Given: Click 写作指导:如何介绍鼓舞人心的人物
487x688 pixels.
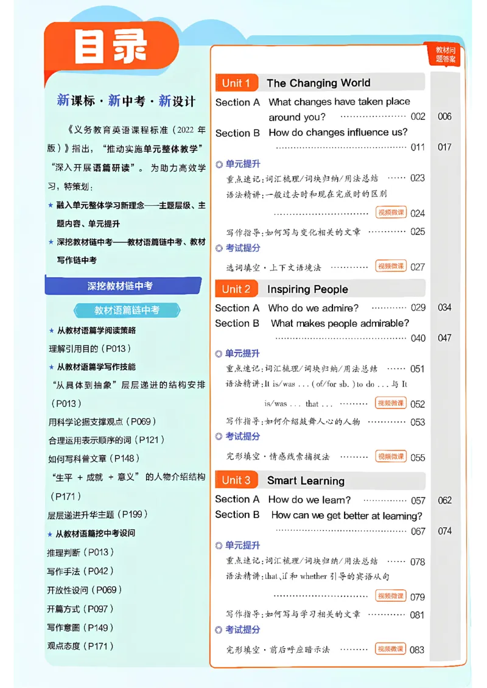Looking at the screenshot, I should (293, 422).
